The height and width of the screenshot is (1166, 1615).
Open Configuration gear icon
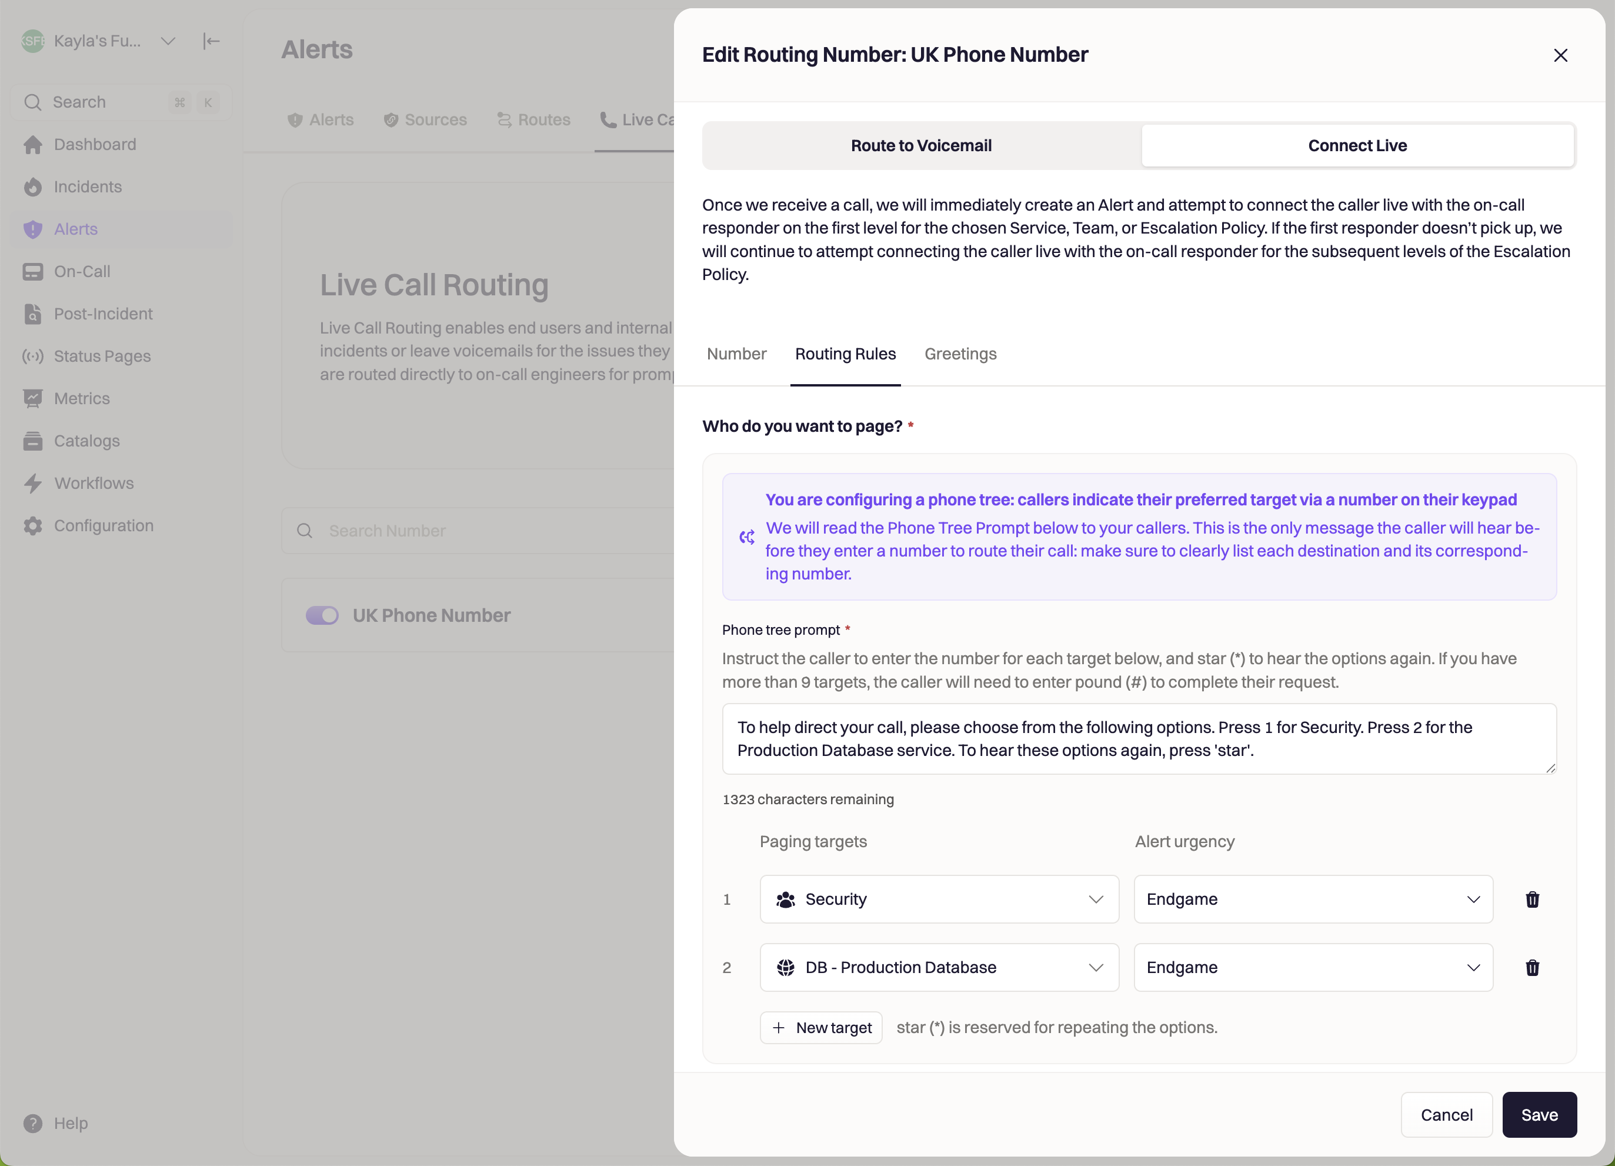pos(33,526)
